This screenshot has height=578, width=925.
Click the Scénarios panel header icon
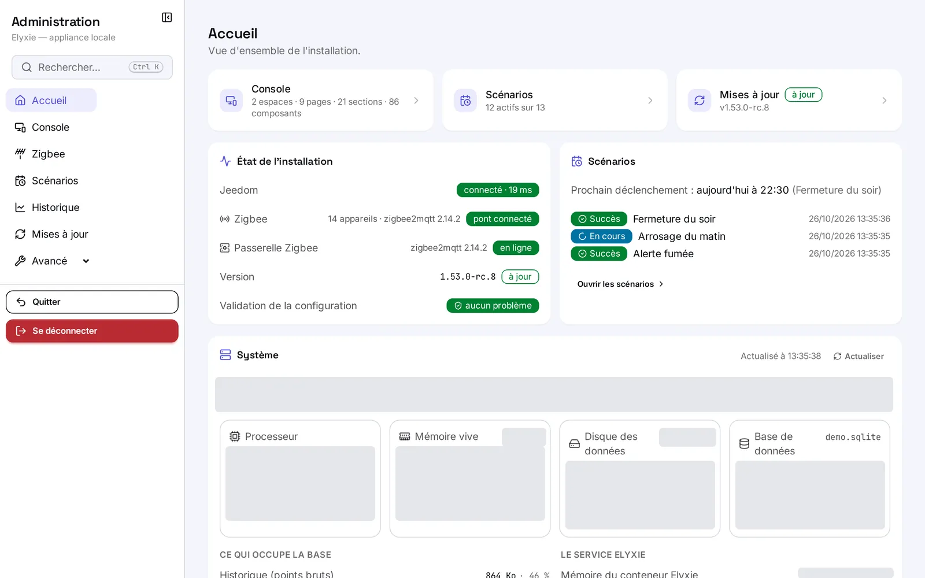(577, 161)
